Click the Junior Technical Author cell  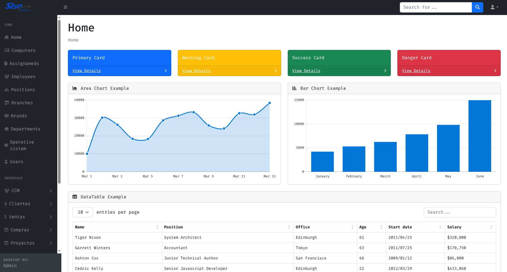click(x=227, y=258)
